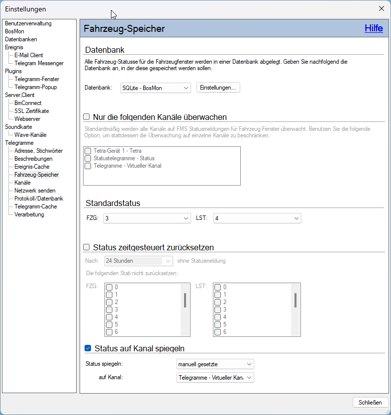This screenshot has height=415, width=391.
Task: Check LST status 5 checkbox
Action: [x=218, y=324]
